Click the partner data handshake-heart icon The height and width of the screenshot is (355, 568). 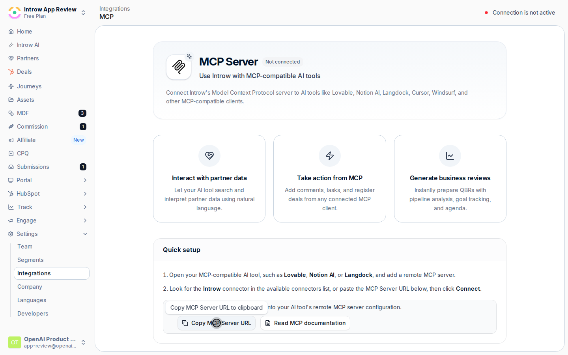coord(209,156)
